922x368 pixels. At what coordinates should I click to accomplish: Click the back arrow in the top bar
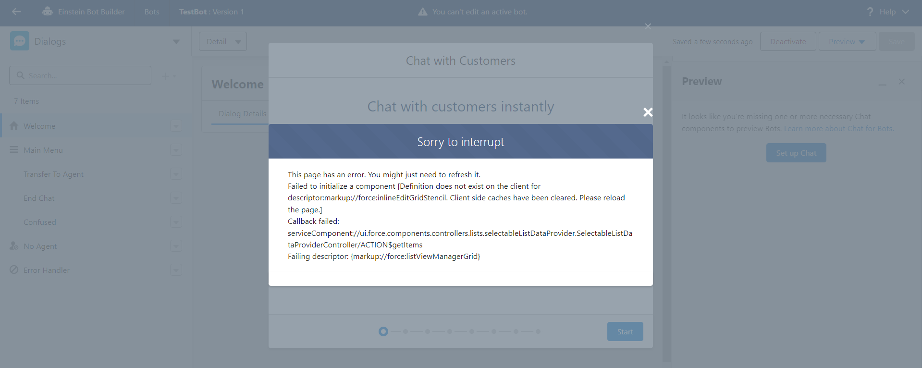click(x=16, y=12)
